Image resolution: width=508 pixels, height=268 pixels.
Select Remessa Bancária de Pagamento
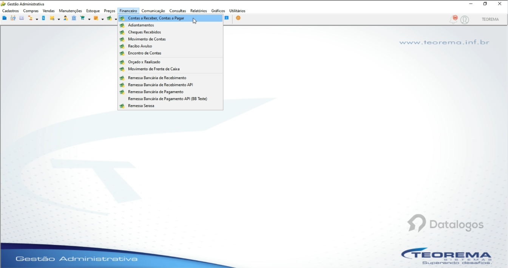(170, 92)
